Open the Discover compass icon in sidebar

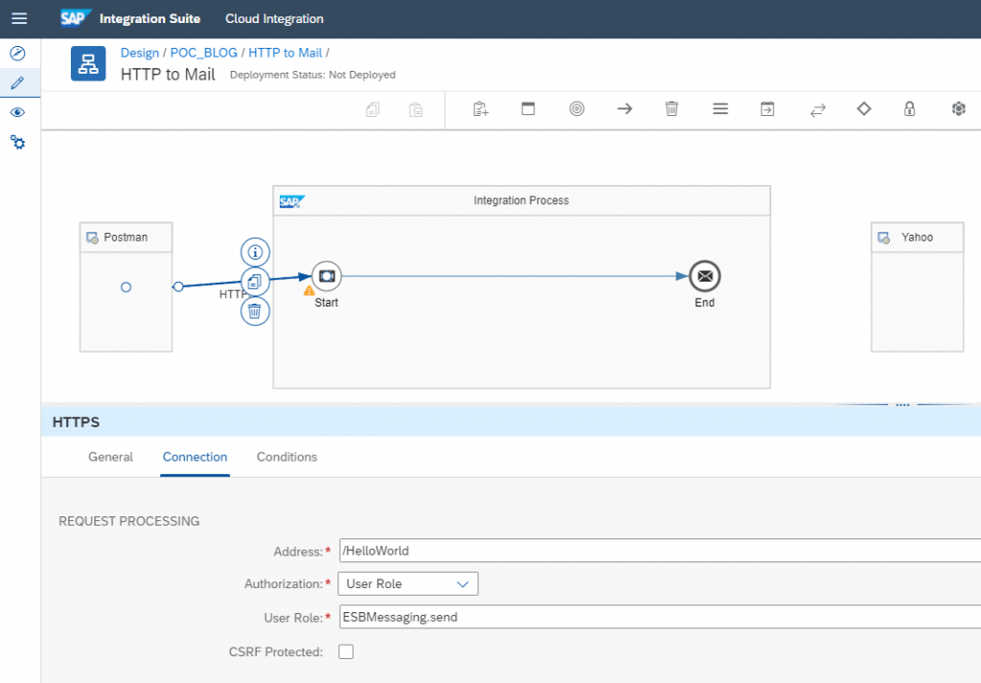pyautogui.click(x=18, y=53)
